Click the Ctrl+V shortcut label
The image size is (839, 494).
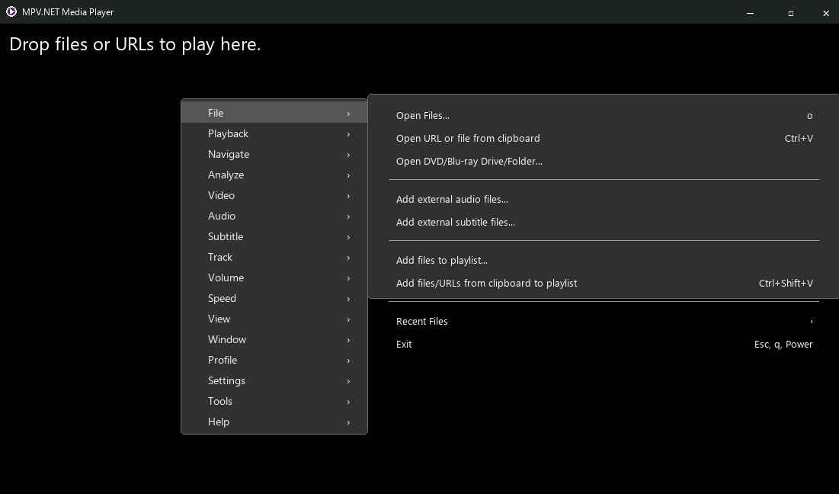click(799, 139)
